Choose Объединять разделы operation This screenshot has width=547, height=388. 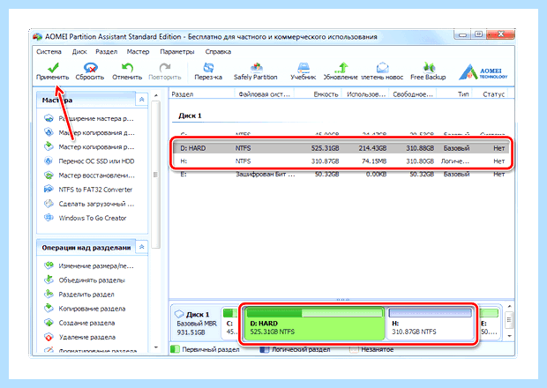coord(85,280)
